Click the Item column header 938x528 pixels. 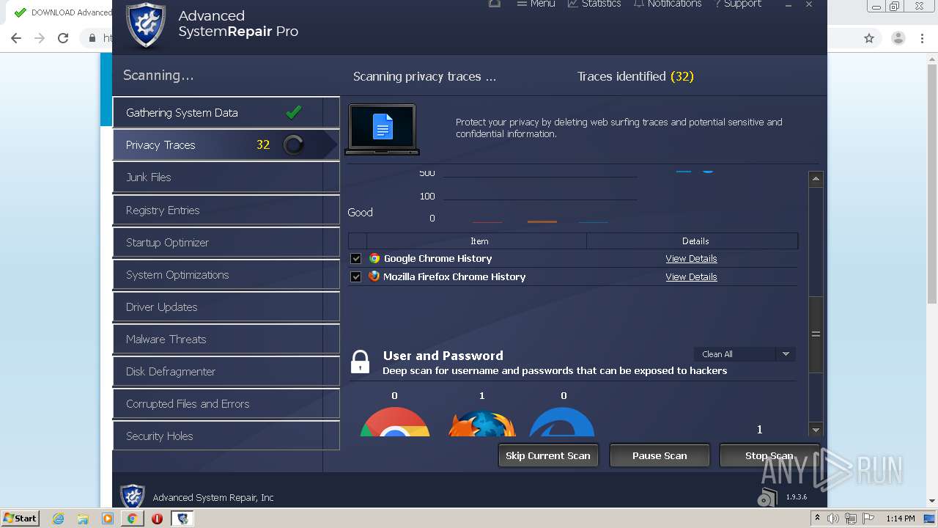(x=479, y=241)
